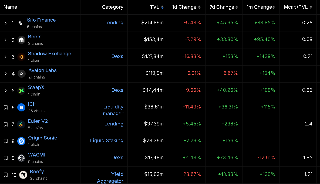Screen dimensions: 320x184
Task: Expand the SwapX row chevron
Action: [6, 91]
